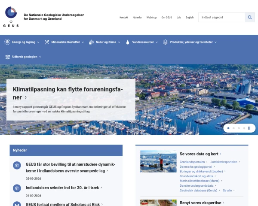
Task: Open the Se vores data og kort heading
Action: click(x=199, y=154)
